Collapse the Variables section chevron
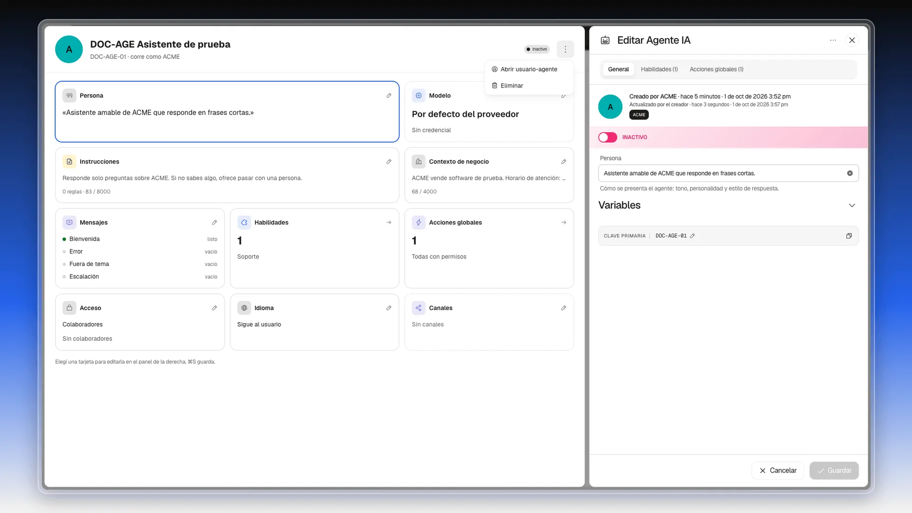Viewport: 912px width, 513px height. point(852,205)
